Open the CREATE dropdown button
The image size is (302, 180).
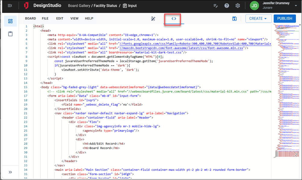[258, 19]
